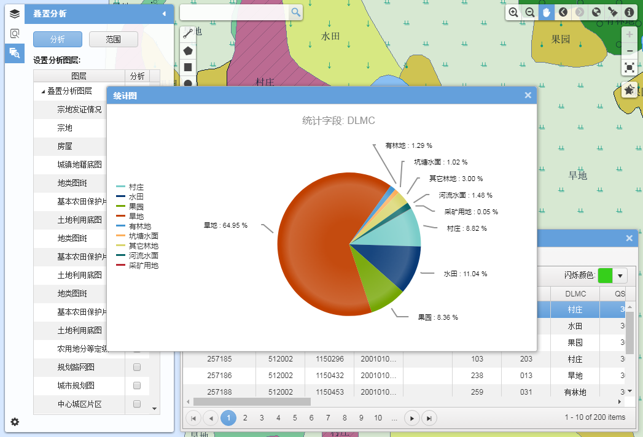Click the map search magnifier icon
This screenshot has width=643, height=437.
295,12
